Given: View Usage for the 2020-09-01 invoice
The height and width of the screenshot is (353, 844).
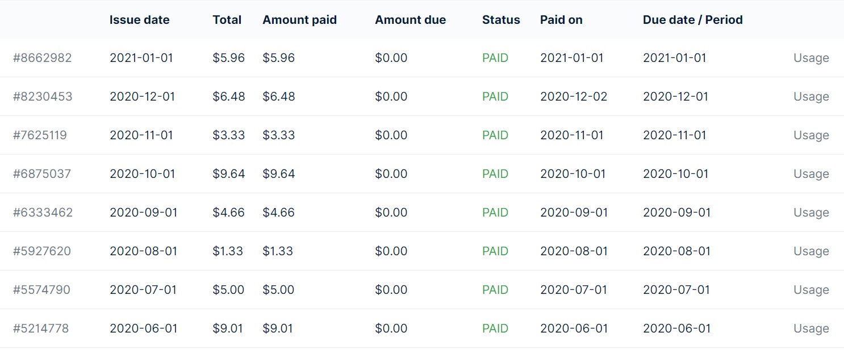Looking at the screenshot, I should click(x=811, y=213).
